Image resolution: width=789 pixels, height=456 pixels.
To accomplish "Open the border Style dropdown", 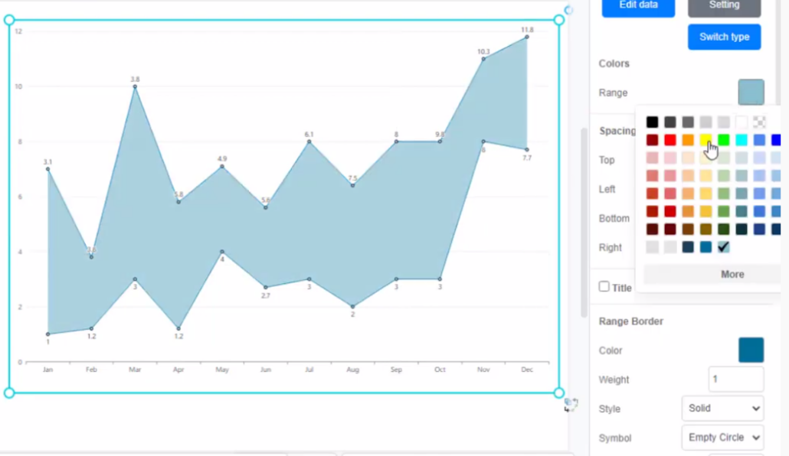I will pos(722,409).
